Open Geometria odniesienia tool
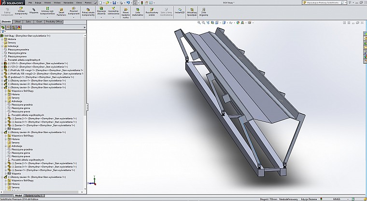Viewport: 367px width, 201px height. coord(113,11)
